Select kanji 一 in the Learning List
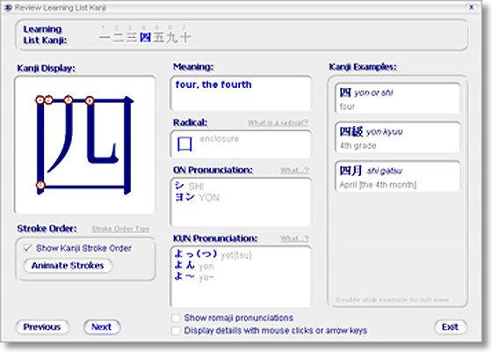Image resolution: width=492 pixels, height=352 pixels. point(105,38)
